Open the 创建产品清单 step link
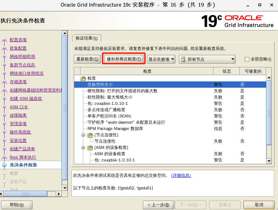 (22, 149)
